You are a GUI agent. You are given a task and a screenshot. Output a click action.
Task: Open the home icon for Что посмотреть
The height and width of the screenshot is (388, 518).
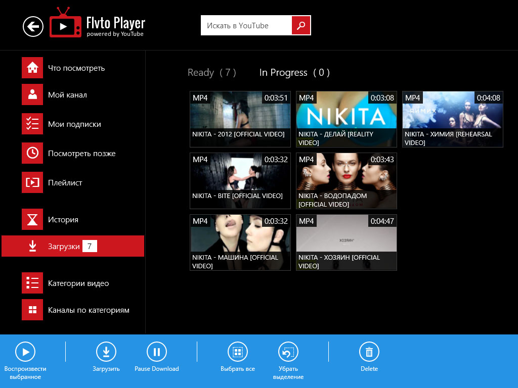pos(32,68)
